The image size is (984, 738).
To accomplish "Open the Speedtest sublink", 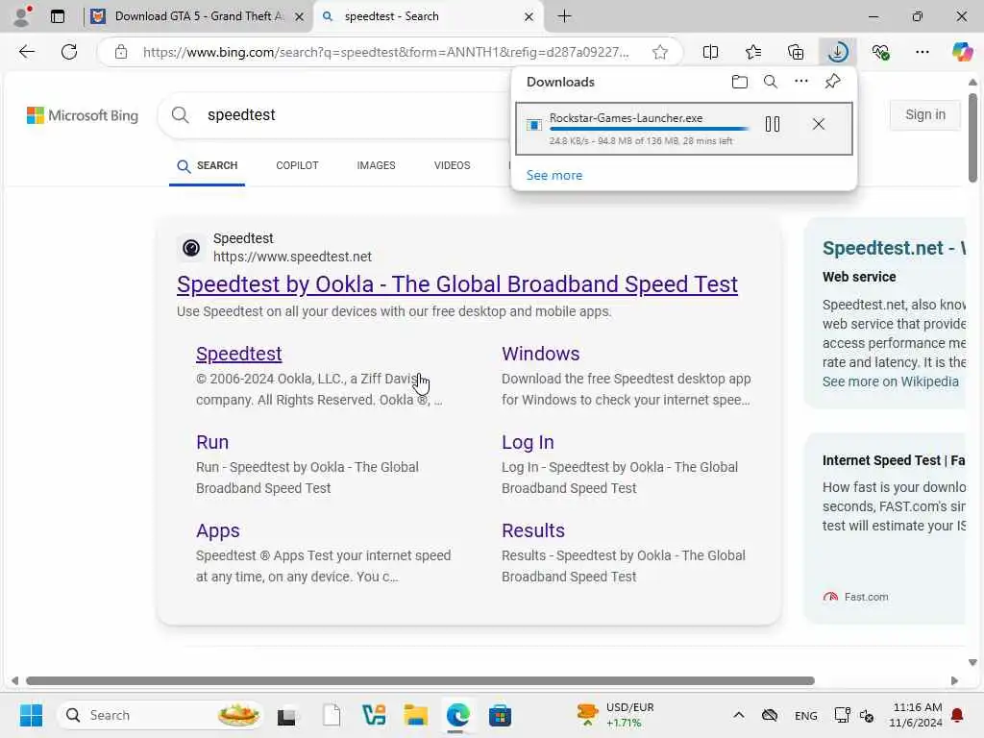I will pyautogui.click(x=238, y=354).
